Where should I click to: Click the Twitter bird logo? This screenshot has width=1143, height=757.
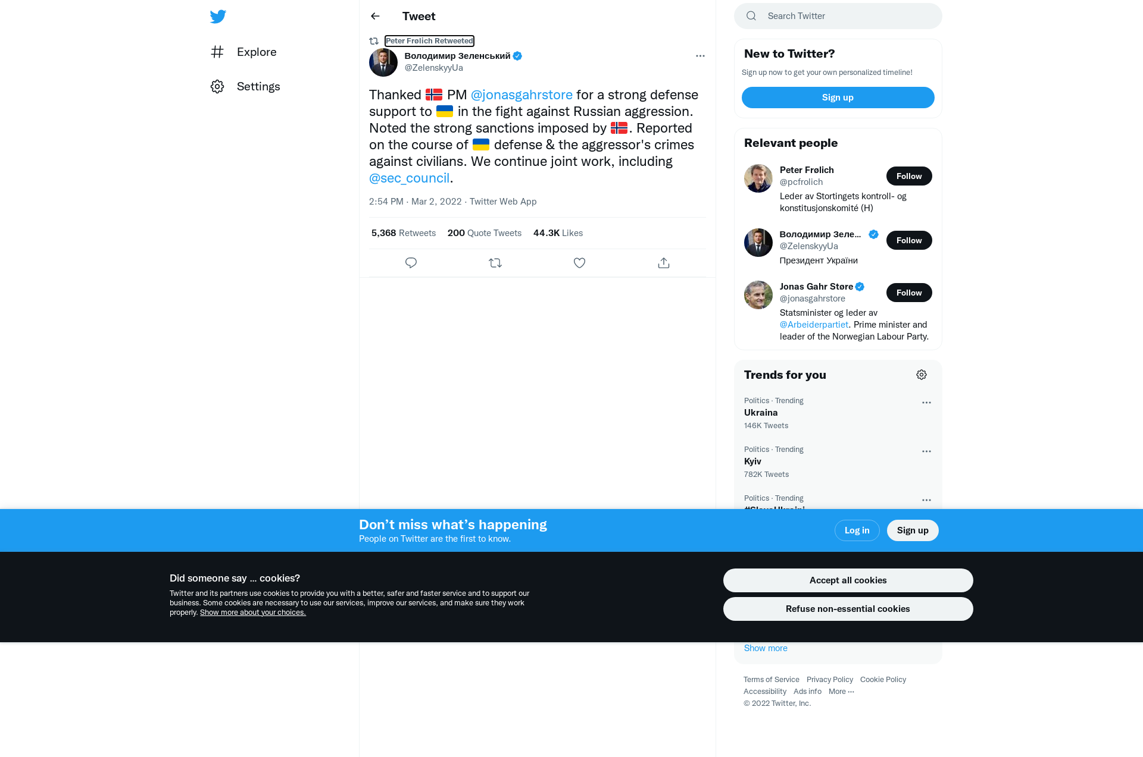coord(218,16)
